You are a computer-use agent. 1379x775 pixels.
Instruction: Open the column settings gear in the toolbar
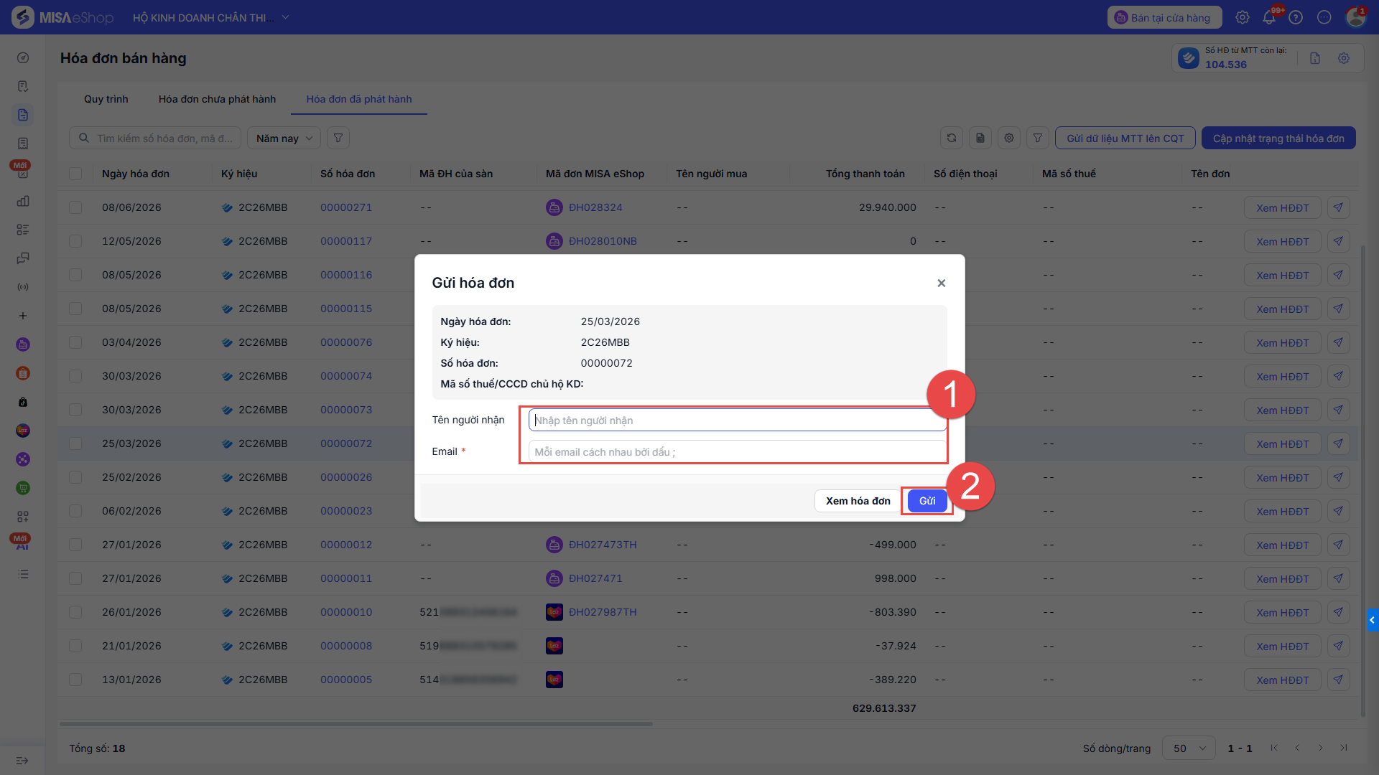(1009, 138)
